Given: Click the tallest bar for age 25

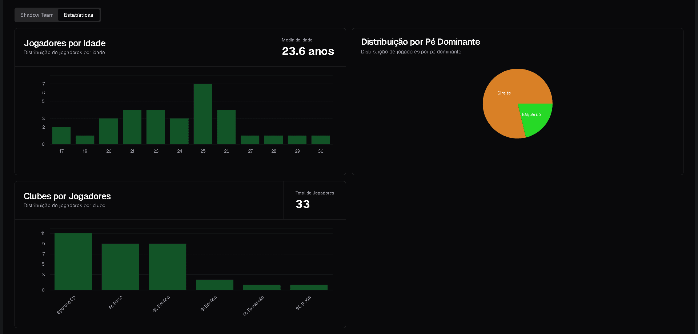Looking at the screenshot, I should pyautogui.click(x=203, y=114).
